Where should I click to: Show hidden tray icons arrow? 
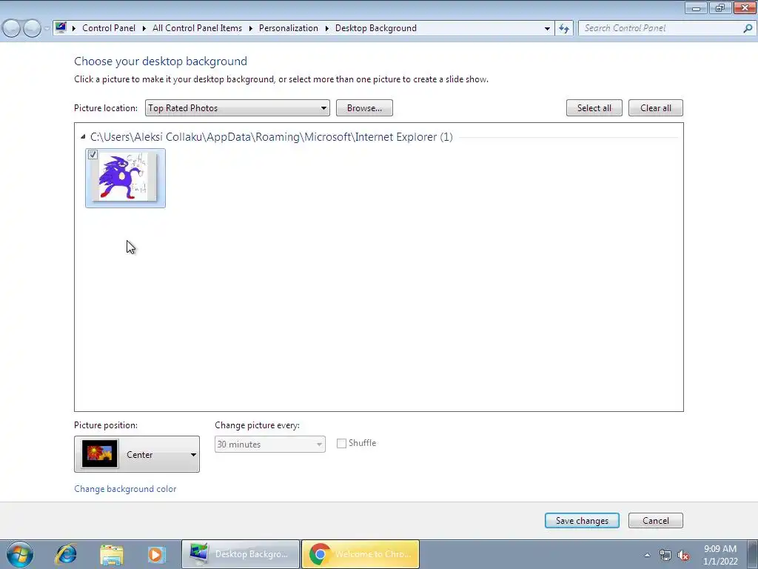(x=647, y=555)
